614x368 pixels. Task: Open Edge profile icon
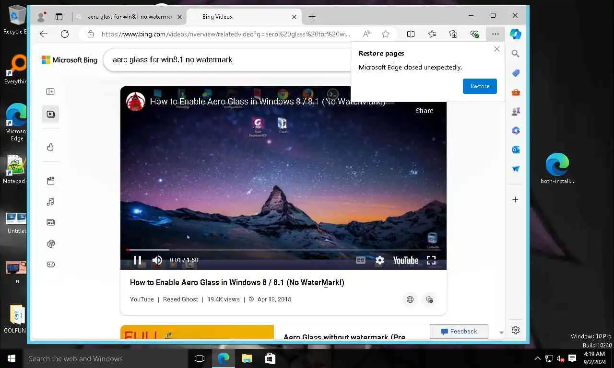[42, 17]
